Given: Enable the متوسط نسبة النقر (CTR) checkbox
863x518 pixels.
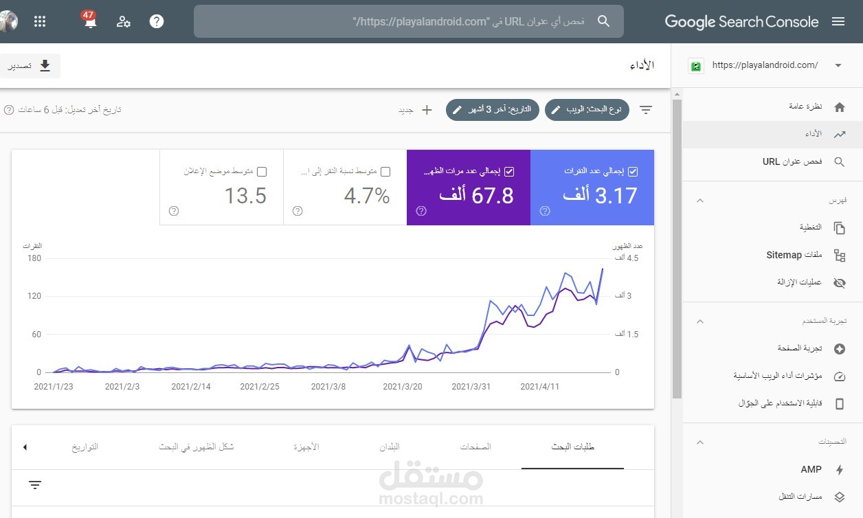Looking at the screenshot, I should point(385,172).
